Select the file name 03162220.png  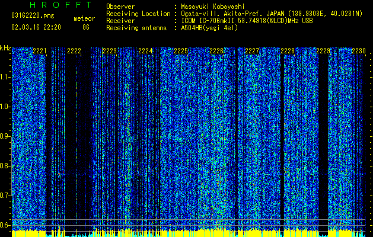click(x=33, y=16)
